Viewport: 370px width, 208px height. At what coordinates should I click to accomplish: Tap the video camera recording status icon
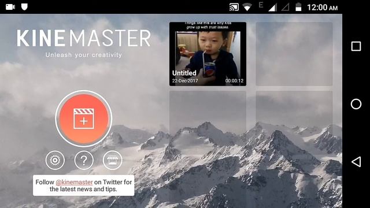pos(10,7)
